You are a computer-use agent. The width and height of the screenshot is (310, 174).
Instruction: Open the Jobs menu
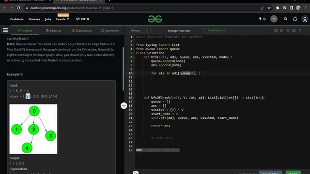[48, 19]
